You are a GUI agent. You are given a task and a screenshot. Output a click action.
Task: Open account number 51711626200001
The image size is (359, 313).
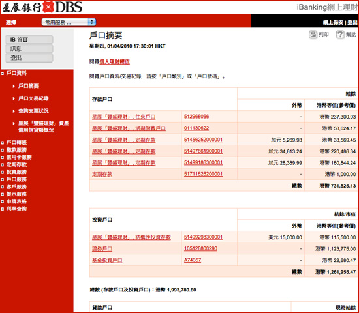203,174
